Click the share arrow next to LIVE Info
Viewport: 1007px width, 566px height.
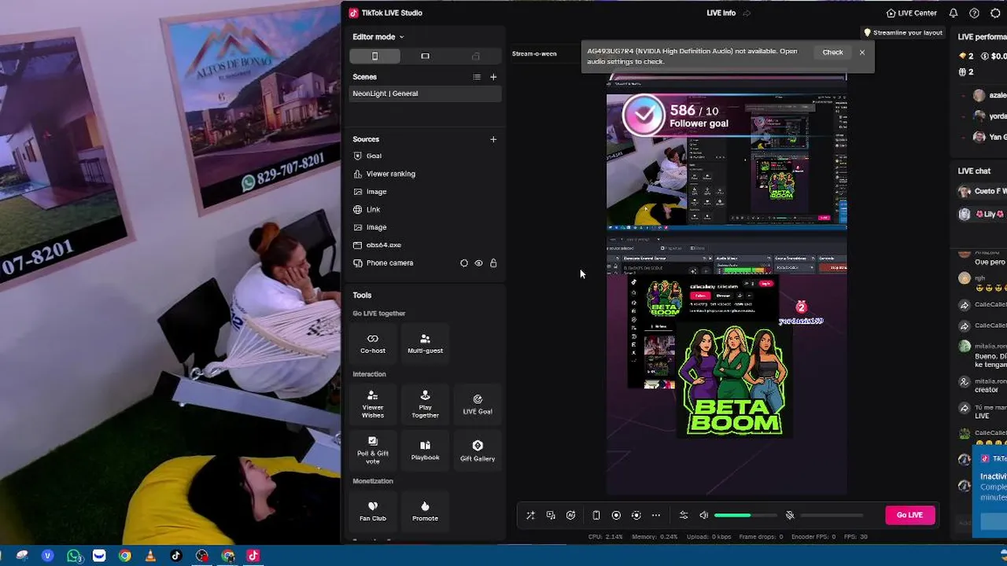pos(747,13)
